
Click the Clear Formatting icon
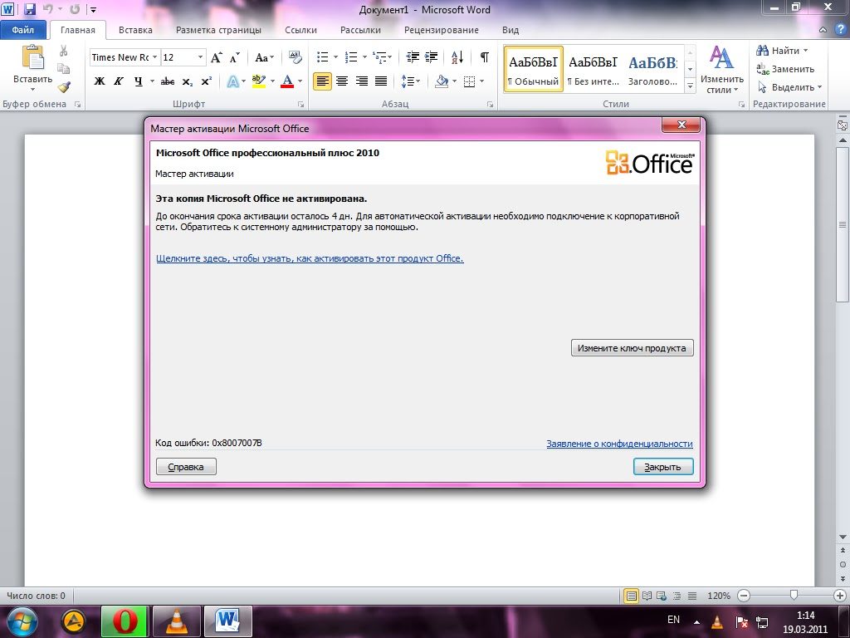coord(296,57)
